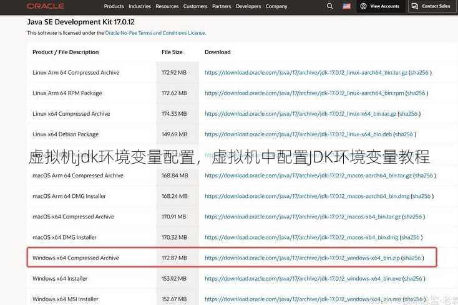
Task: Download the windows-x64_bin.exe file
Action: [x=303, y=278]
